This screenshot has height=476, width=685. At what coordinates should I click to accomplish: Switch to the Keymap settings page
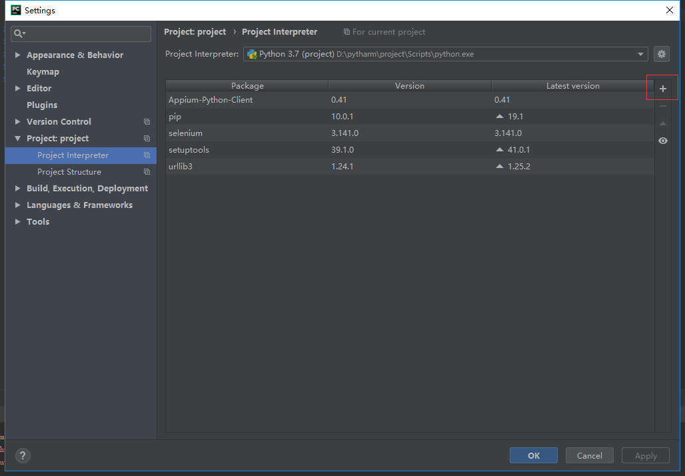click(43, 71)
